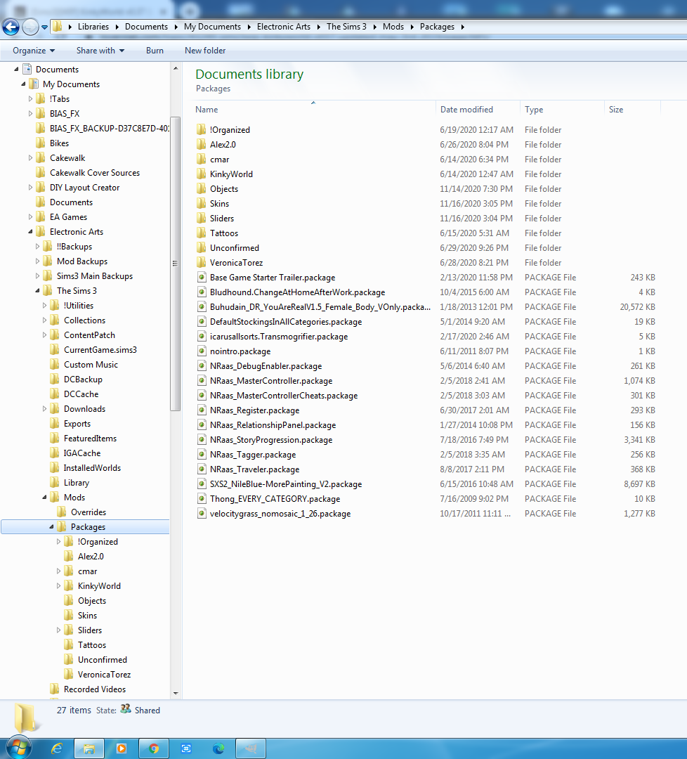Screen dimensions: 687x759
Task: Select the cmar folder in file list
Action: pos(219,160)
